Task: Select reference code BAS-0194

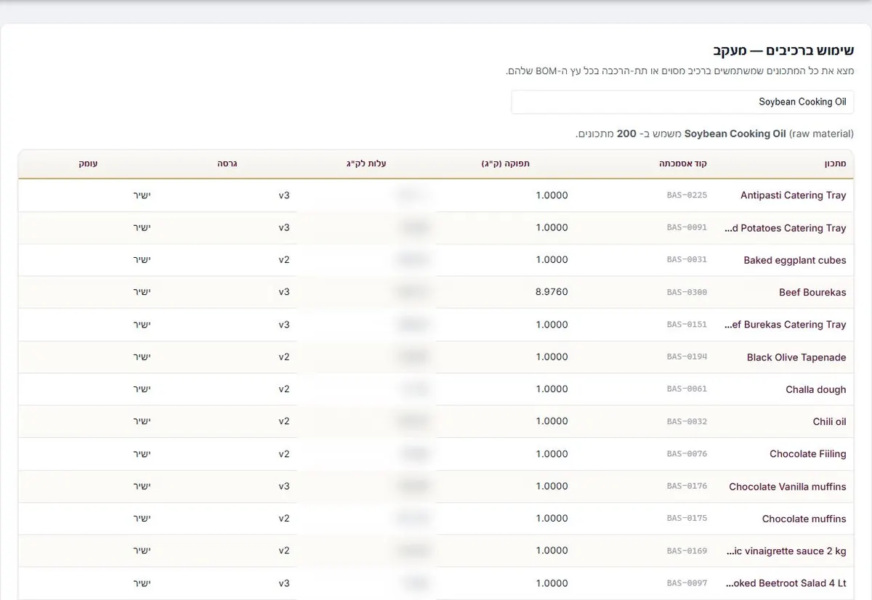Action: tap(687, 357)
